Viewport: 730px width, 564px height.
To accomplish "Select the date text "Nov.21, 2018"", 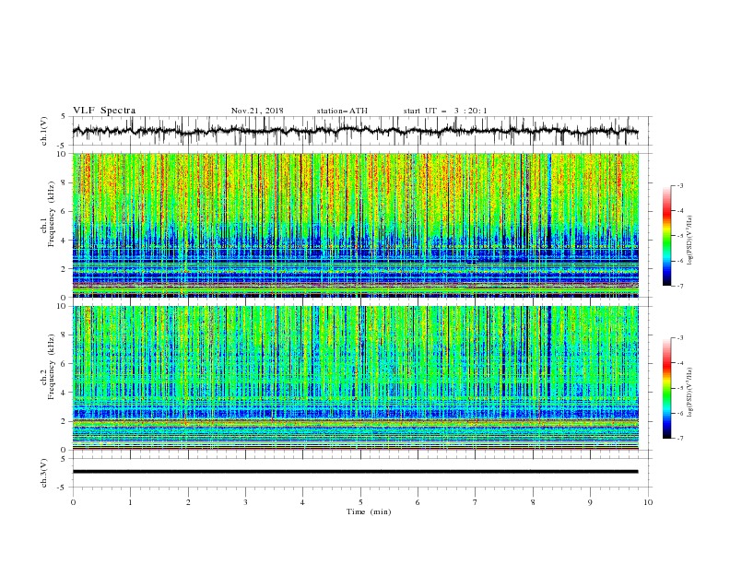I will [x=257, y=111].
